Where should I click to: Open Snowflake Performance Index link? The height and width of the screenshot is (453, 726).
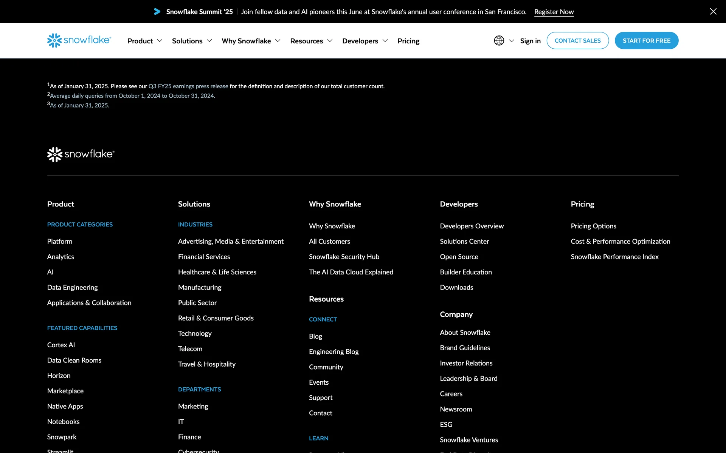[614, 257]
